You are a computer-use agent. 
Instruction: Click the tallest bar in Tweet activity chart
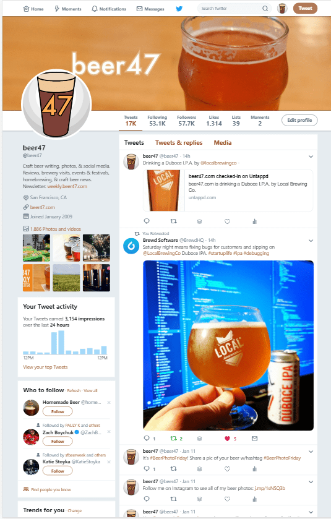tap(61, 342)
